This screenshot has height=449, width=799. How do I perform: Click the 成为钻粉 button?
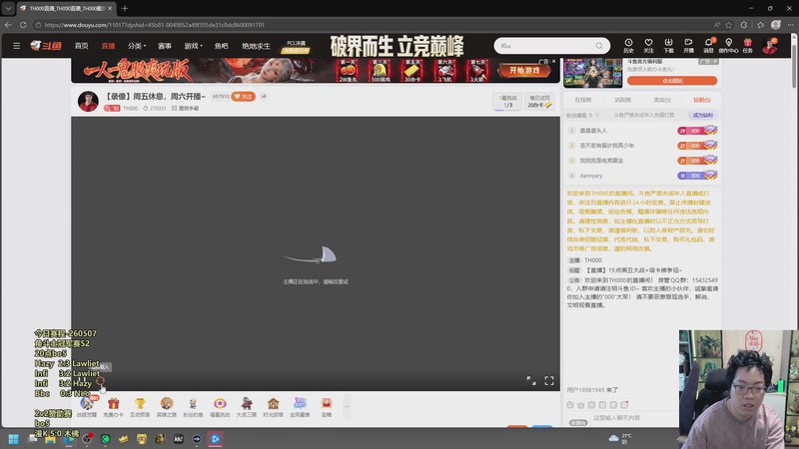(x=703, y=115)
